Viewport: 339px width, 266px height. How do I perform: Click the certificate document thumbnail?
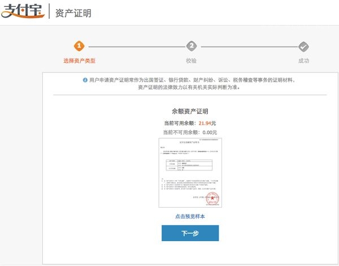tap(190, 173)
